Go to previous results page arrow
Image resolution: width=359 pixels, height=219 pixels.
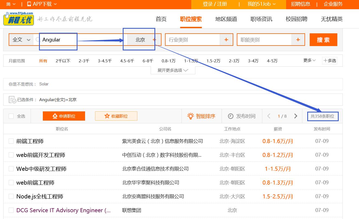tap(269, 116)
